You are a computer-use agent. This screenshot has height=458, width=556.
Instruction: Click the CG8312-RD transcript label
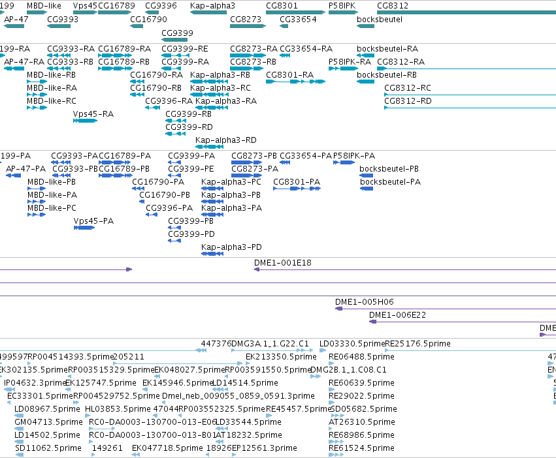pos(408,101)
